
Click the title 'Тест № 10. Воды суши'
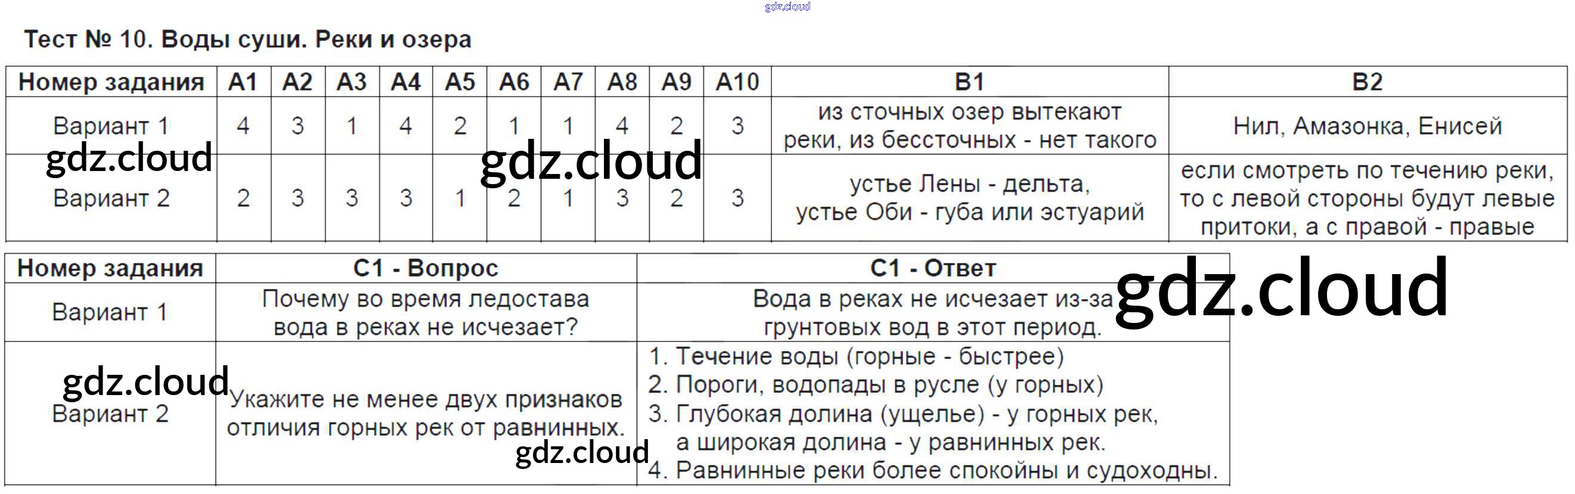click(x=247, y=40)
